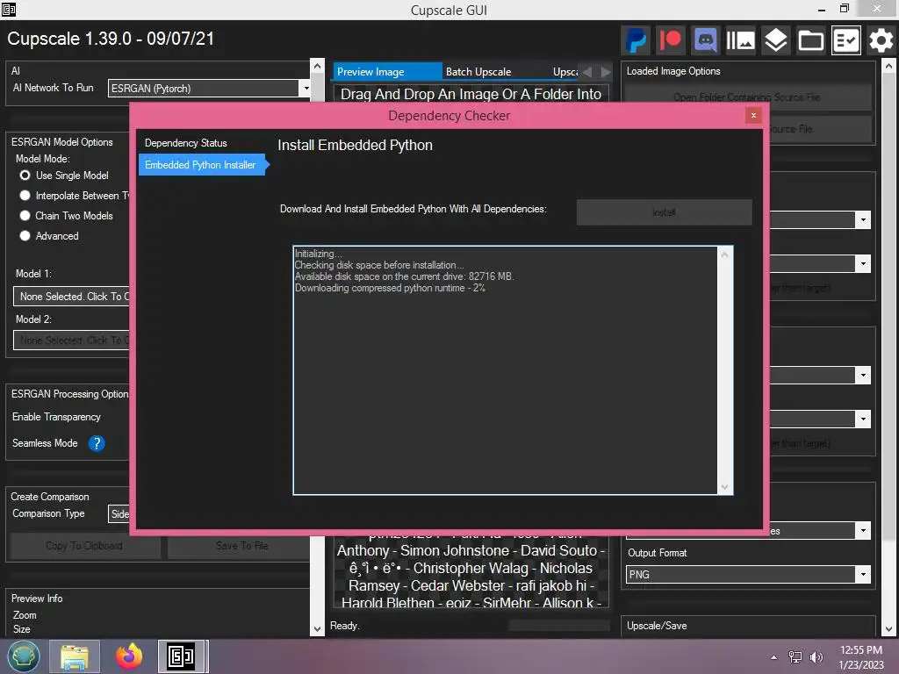Screen dimensions: 899x674
Task: Select Interpolate Between Two Models radio
Action: (x=25, y=196)
